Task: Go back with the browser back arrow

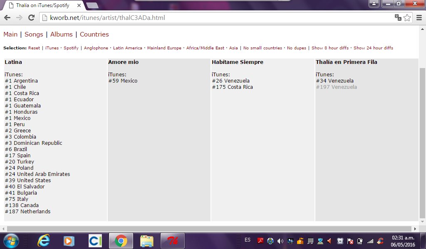Action: pyautogui.click(x=7, y=18)
